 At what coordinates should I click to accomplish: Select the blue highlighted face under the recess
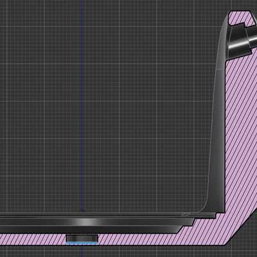82,244
